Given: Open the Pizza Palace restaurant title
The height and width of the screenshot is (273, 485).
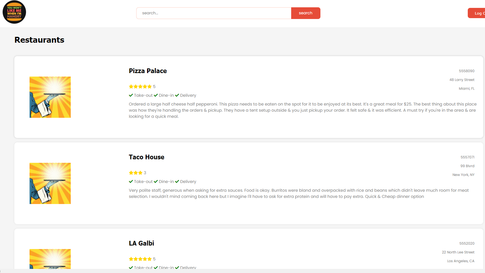Looking at the screenshot, I should coord(148,71).
